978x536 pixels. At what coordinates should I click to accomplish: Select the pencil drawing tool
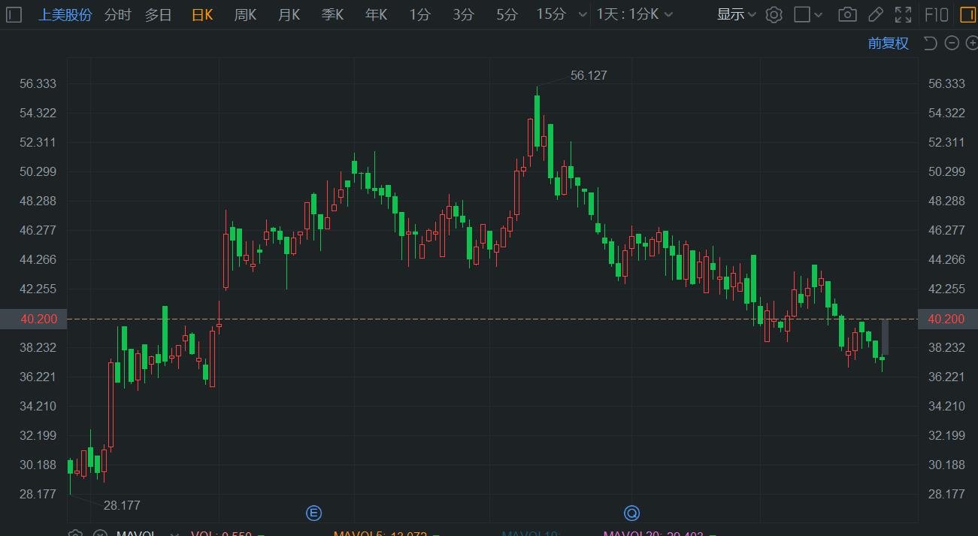tap(875, 14)
